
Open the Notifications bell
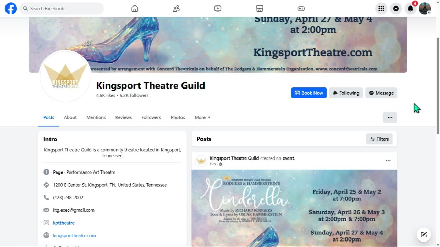click(410, 9)
